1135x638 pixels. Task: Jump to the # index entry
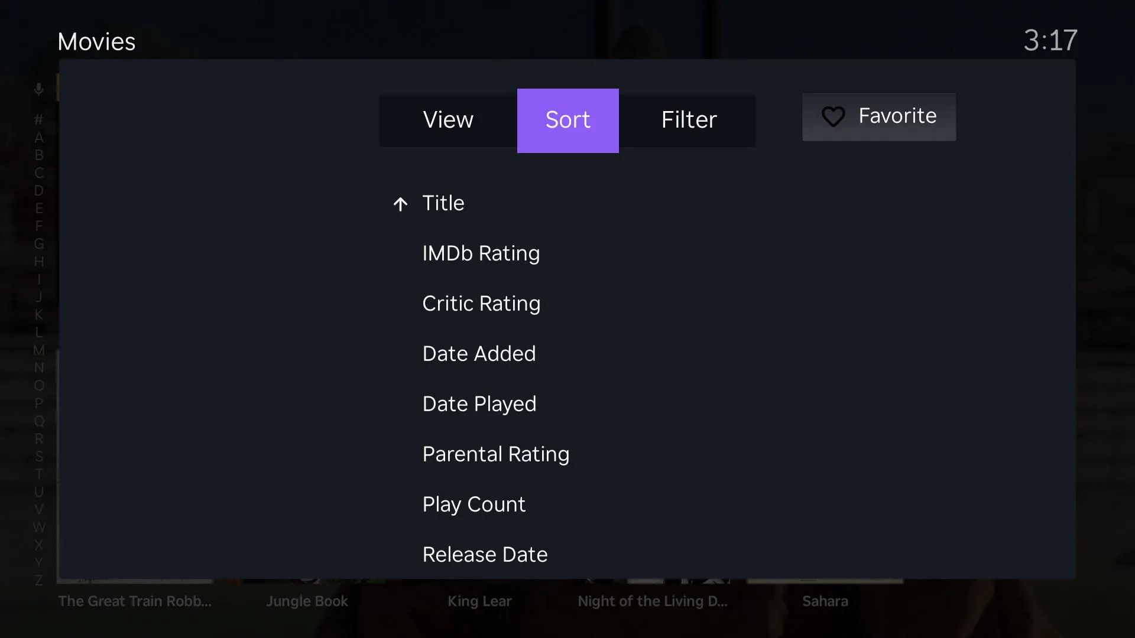38,120
